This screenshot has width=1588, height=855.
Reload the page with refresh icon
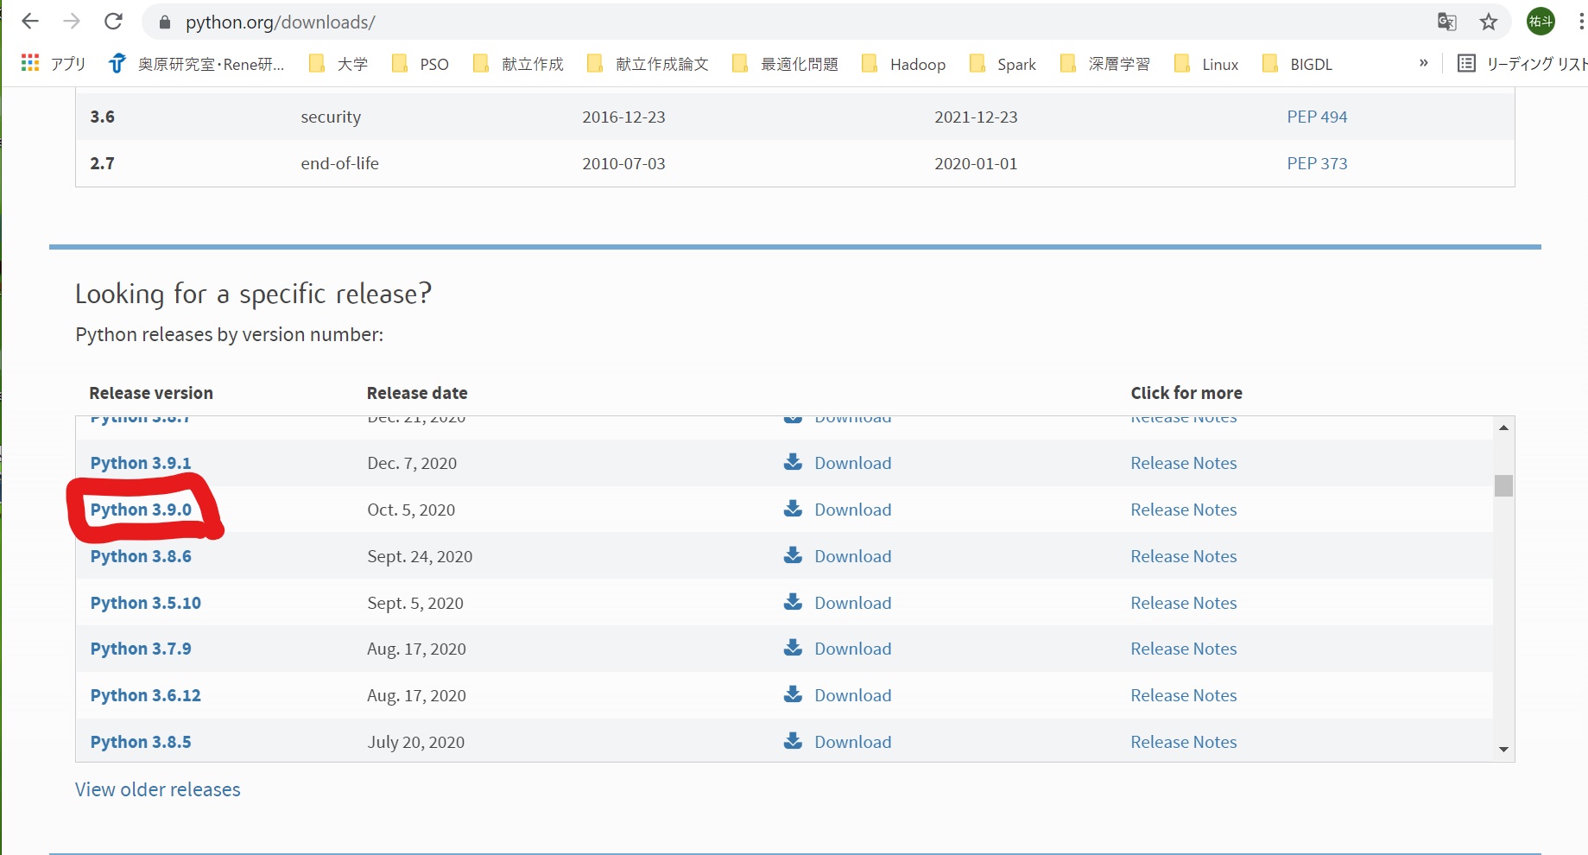113,22
